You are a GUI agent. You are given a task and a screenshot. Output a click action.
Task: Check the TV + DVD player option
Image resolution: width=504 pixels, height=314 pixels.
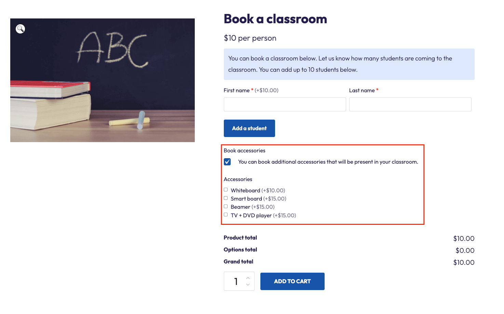(x=226, y=215)
